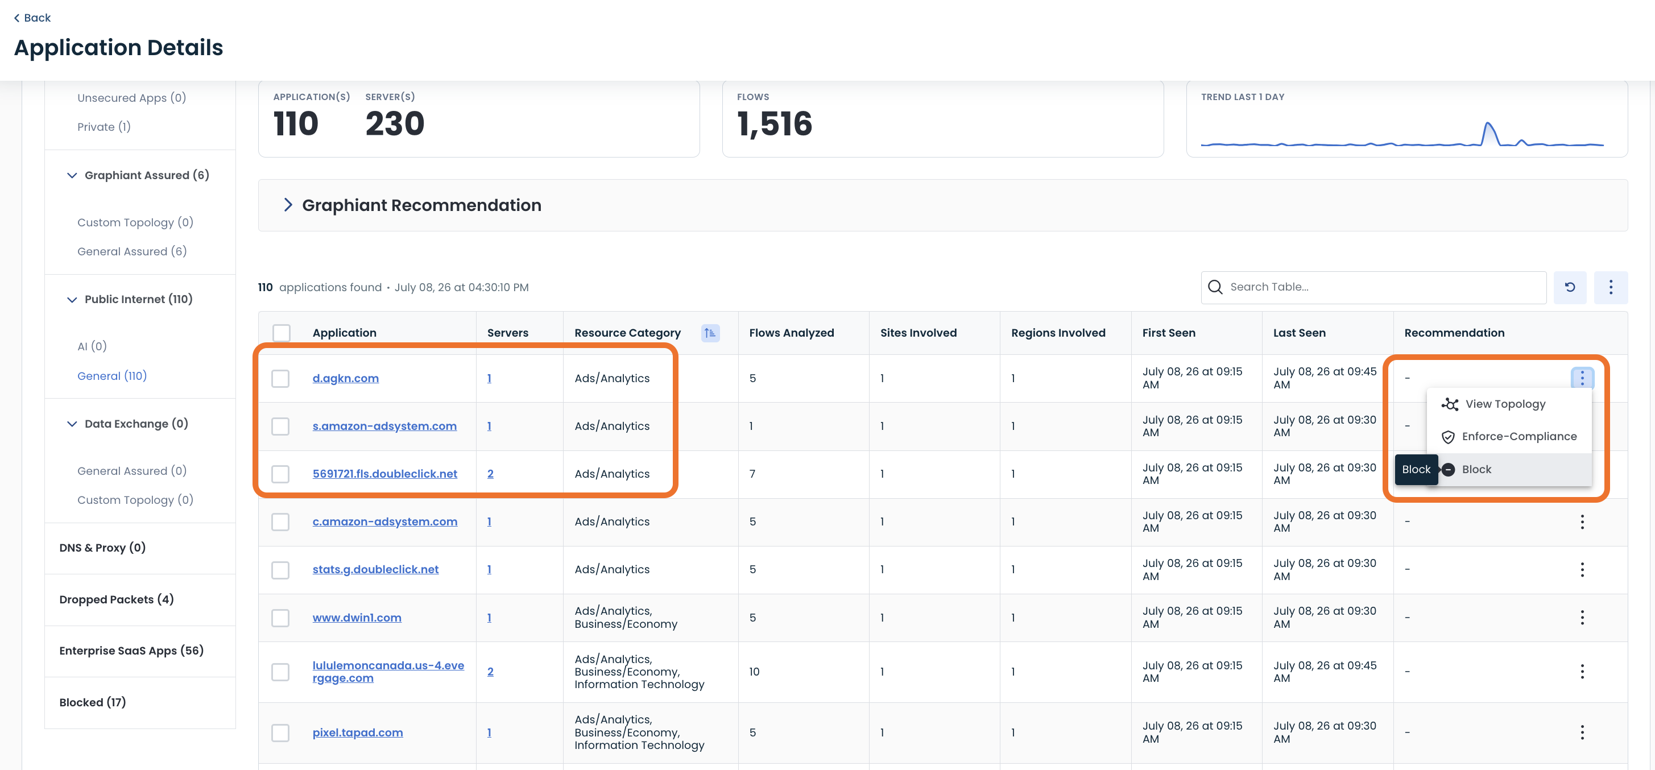Image resolution: width=1655 pixels, height=770 pixels.
Task: Collapse the Data Exchange (0) section
Action: coord(72,424)
